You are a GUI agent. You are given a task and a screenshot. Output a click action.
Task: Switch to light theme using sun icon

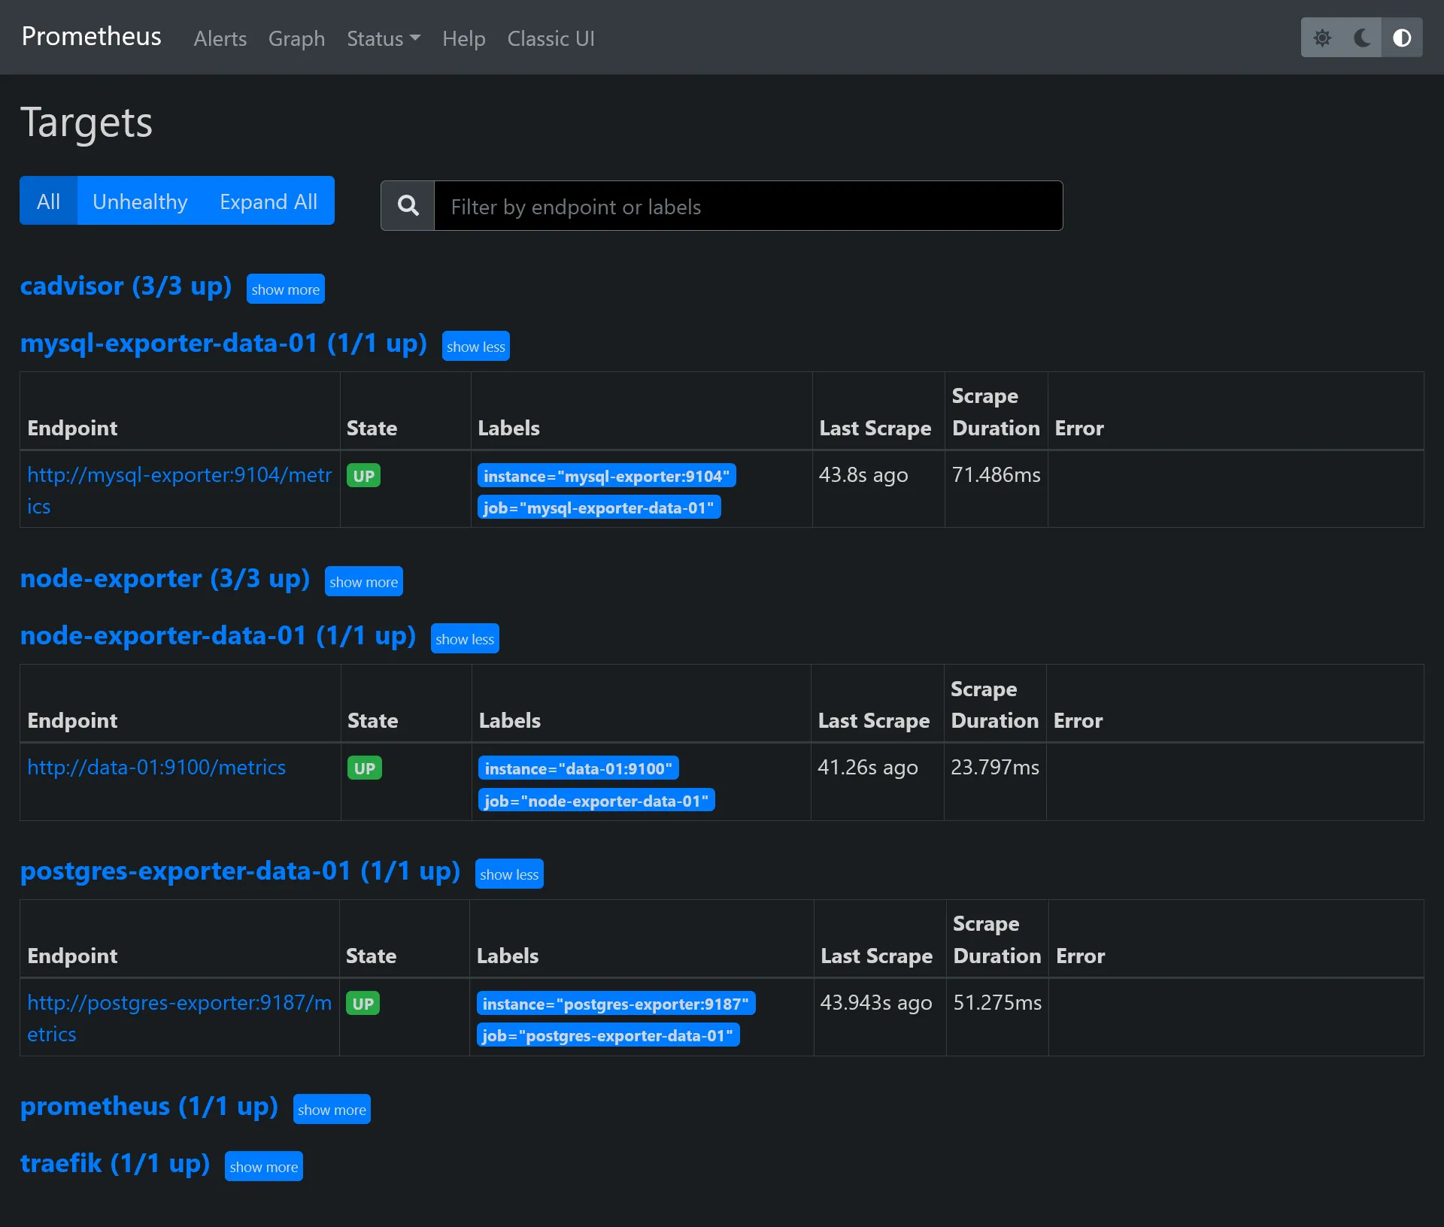pyautogui.click(x=1324, y=38)
